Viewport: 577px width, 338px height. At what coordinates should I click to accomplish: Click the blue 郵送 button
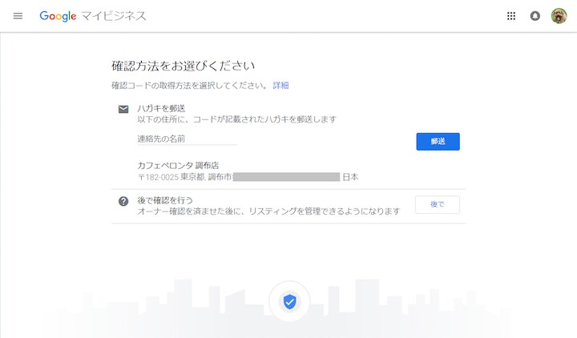[438, 142]
